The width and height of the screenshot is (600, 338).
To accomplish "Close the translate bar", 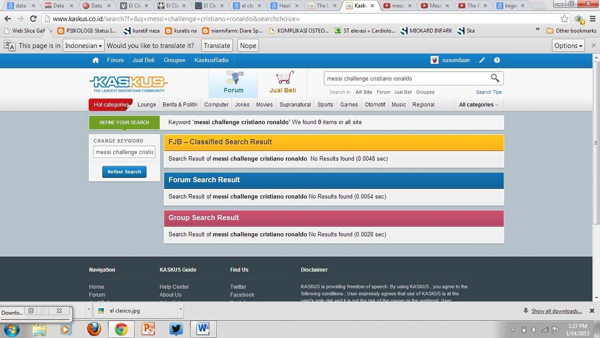I will click(x=593, y=46).
